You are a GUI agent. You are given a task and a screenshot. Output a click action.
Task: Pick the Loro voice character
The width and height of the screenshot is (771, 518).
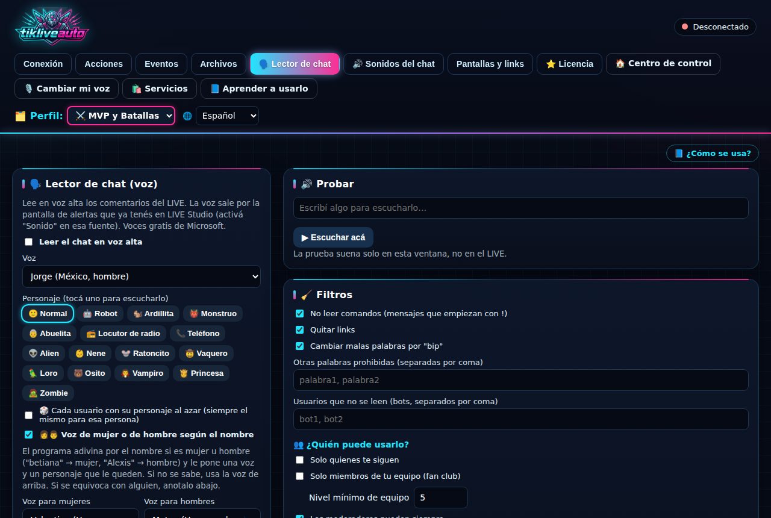pyautogui.click(x=43, y=373)
